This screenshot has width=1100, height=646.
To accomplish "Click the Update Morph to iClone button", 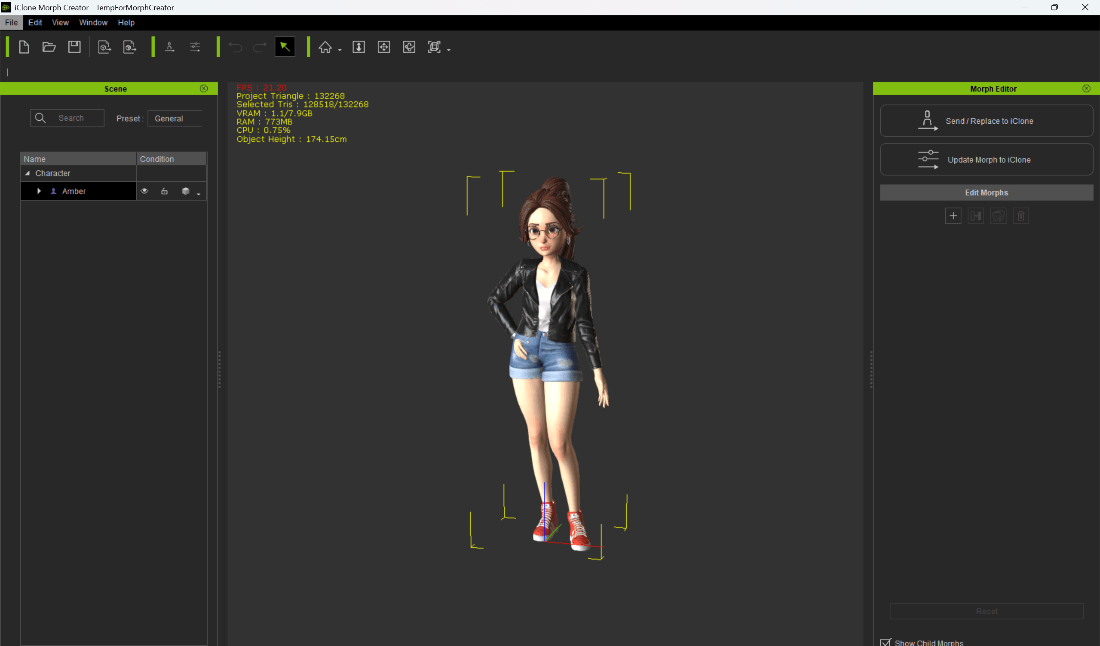I will 986,160.
